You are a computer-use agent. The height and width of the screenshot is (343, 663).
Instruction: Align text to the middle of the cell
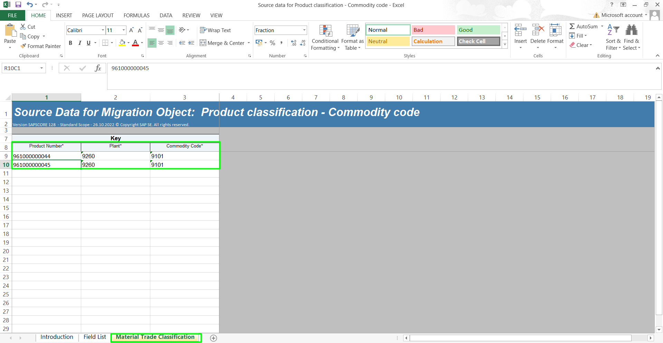pos(161,30)
